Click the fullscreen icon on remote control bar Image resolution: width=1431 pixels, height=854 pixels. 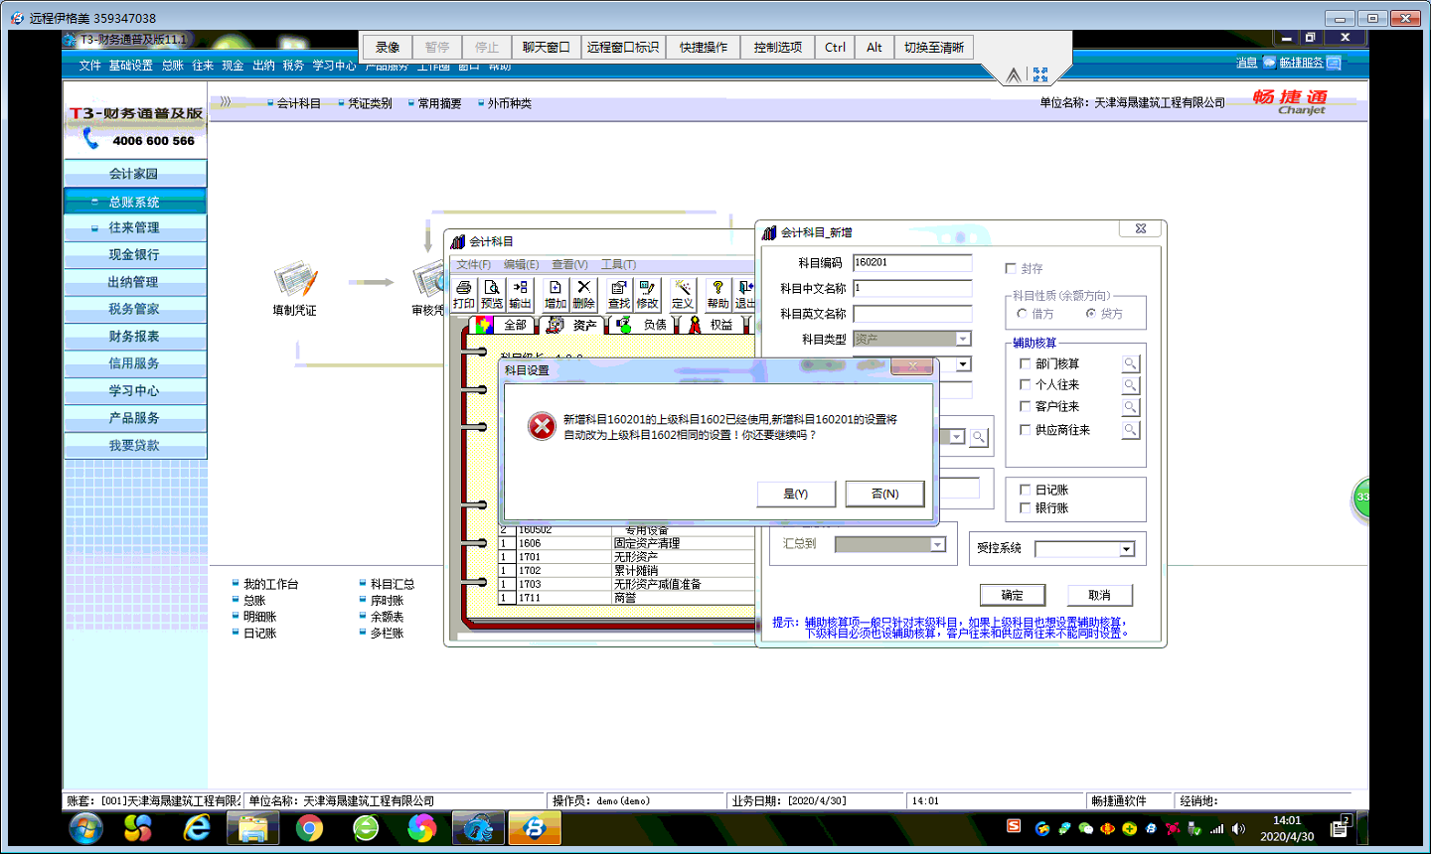pyautogui.click(x=1040, y=74)
